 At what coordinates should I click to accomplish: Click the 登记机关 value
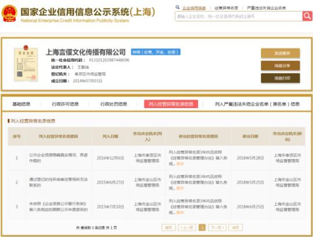click(90, 74)
